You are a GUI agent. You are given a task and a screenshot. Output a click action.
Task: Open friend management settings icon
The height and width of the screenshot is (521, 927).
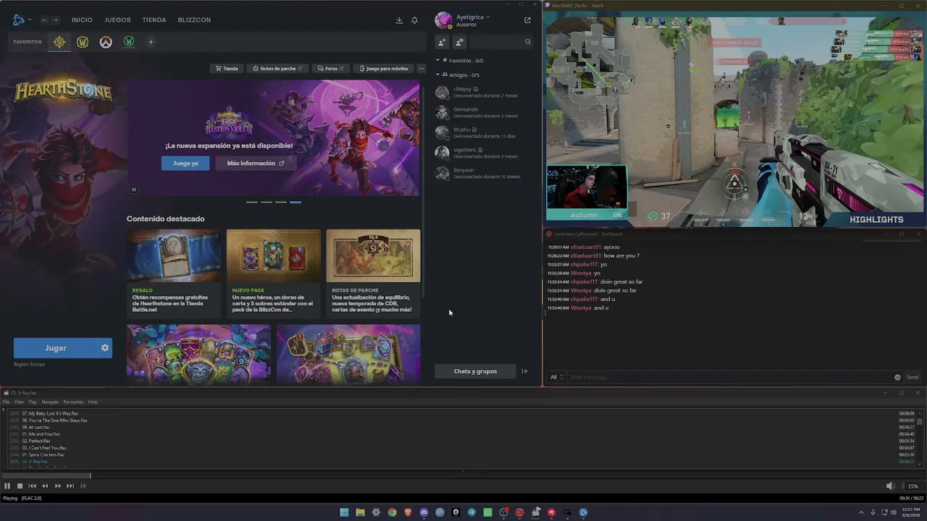click(x=459, y=42)
